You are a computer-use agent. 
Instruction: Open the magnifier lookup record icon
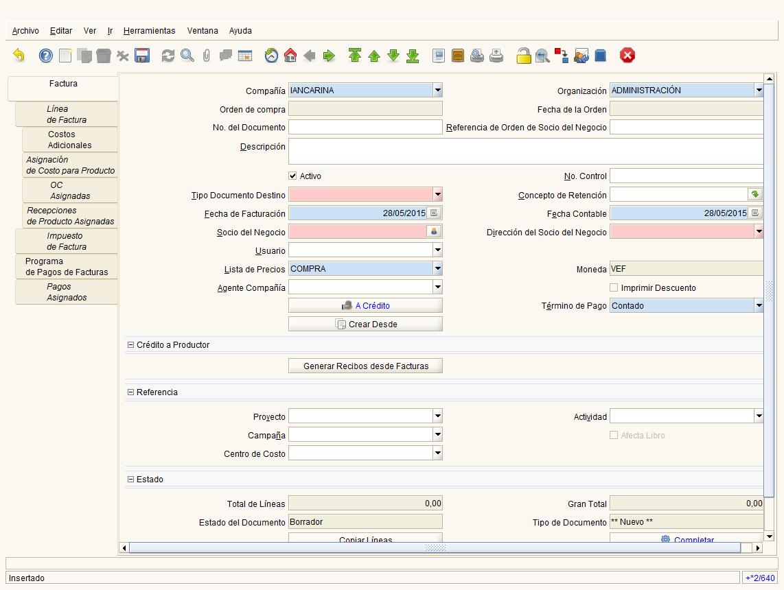click(187, 56)
